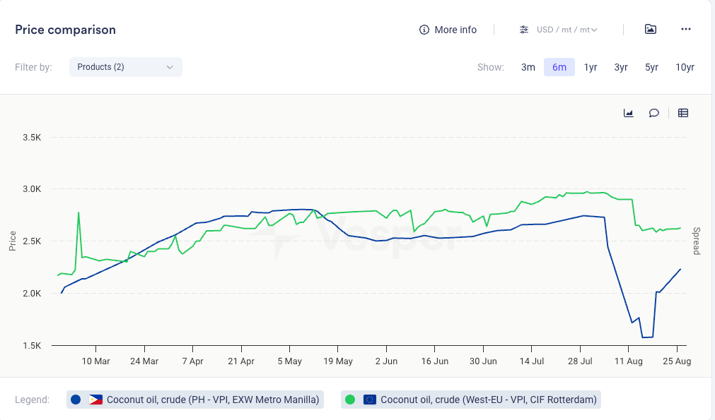Click the save chart image icon
The image size is (715, 420).
(x=651, y=29)
